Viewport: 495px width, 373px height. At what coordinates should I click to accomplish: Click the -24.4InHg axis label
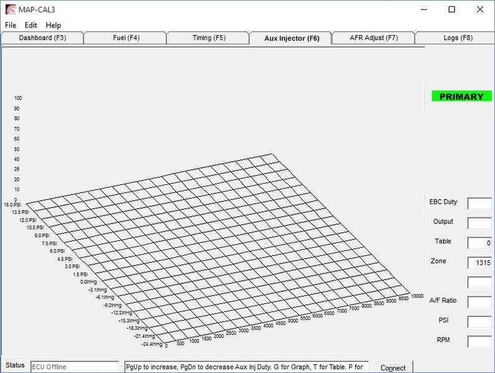pyautogui.click(x=152, y=344)
